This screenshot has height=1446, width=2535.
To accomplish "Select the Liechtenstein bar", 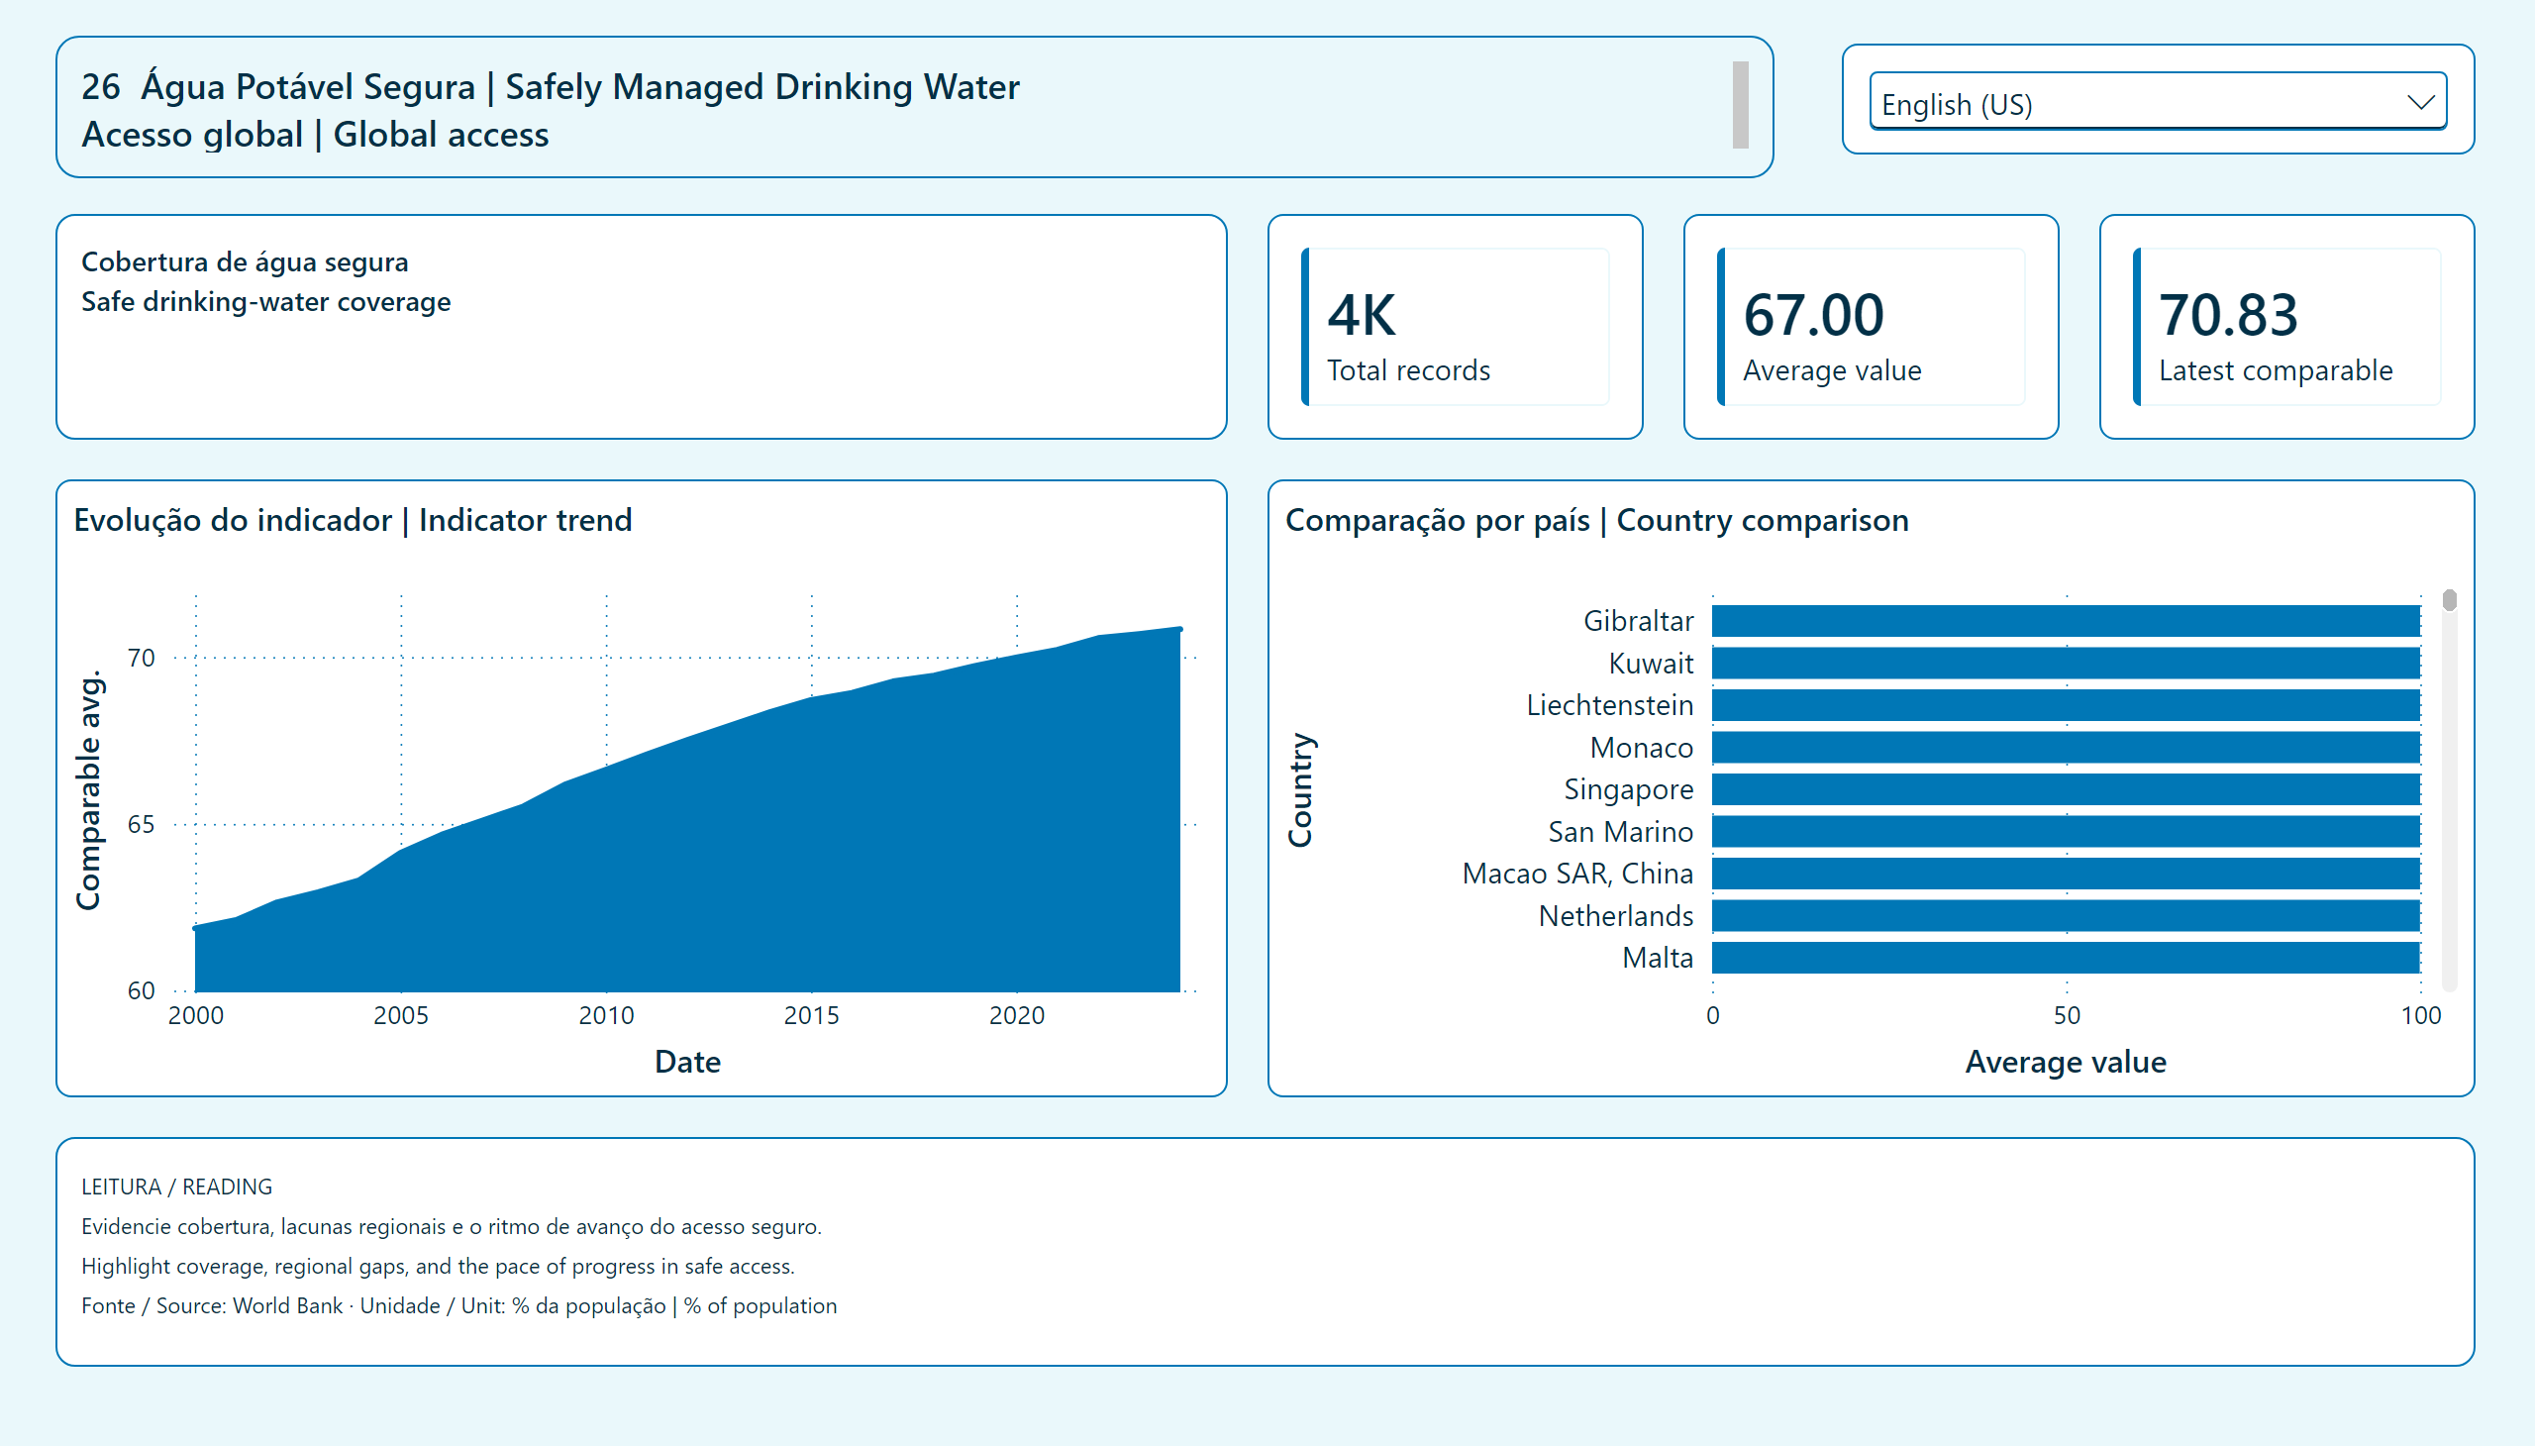I will point(2066,705).
